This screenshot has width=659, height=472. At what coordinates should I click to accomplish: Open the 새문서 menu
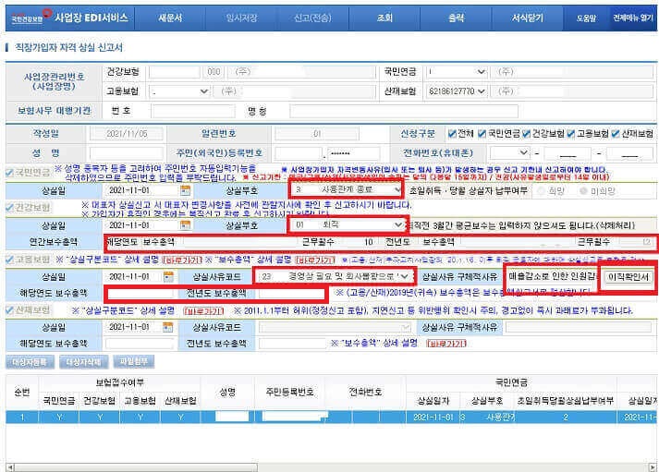170,18
